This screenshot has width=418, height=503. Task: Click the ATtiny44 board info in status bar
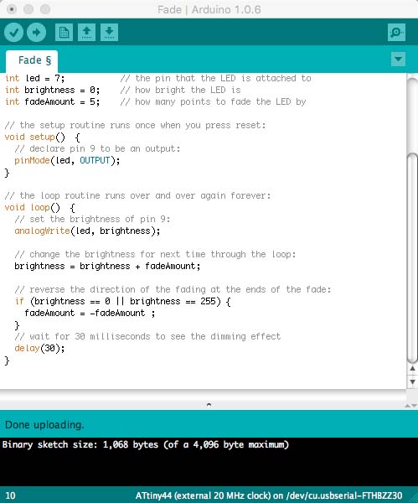point(269,495)
